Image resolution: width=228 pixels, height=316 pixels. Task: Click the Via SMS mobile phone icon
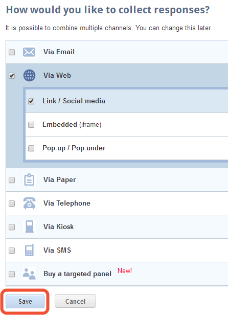30,251
